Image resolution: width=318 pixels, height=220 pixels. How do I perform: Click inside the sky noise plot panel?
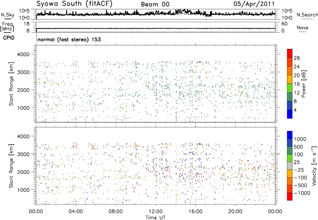point(155,14)
